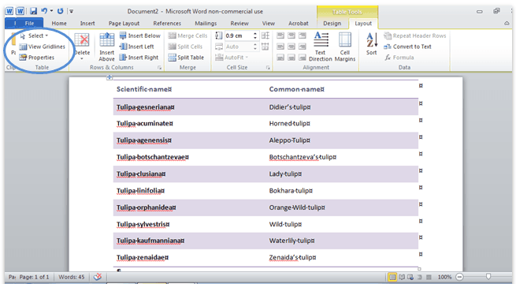Toggle View Gridlines

point(42,47)
